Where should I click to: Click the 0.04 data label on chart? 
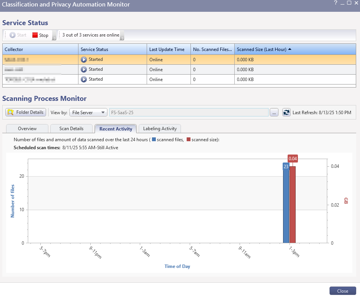293,159
